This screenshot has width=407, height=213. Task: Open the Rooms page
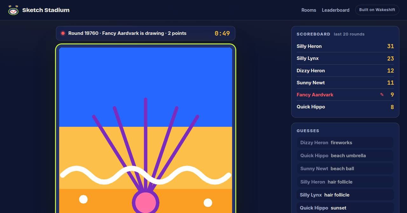[309, 10]
